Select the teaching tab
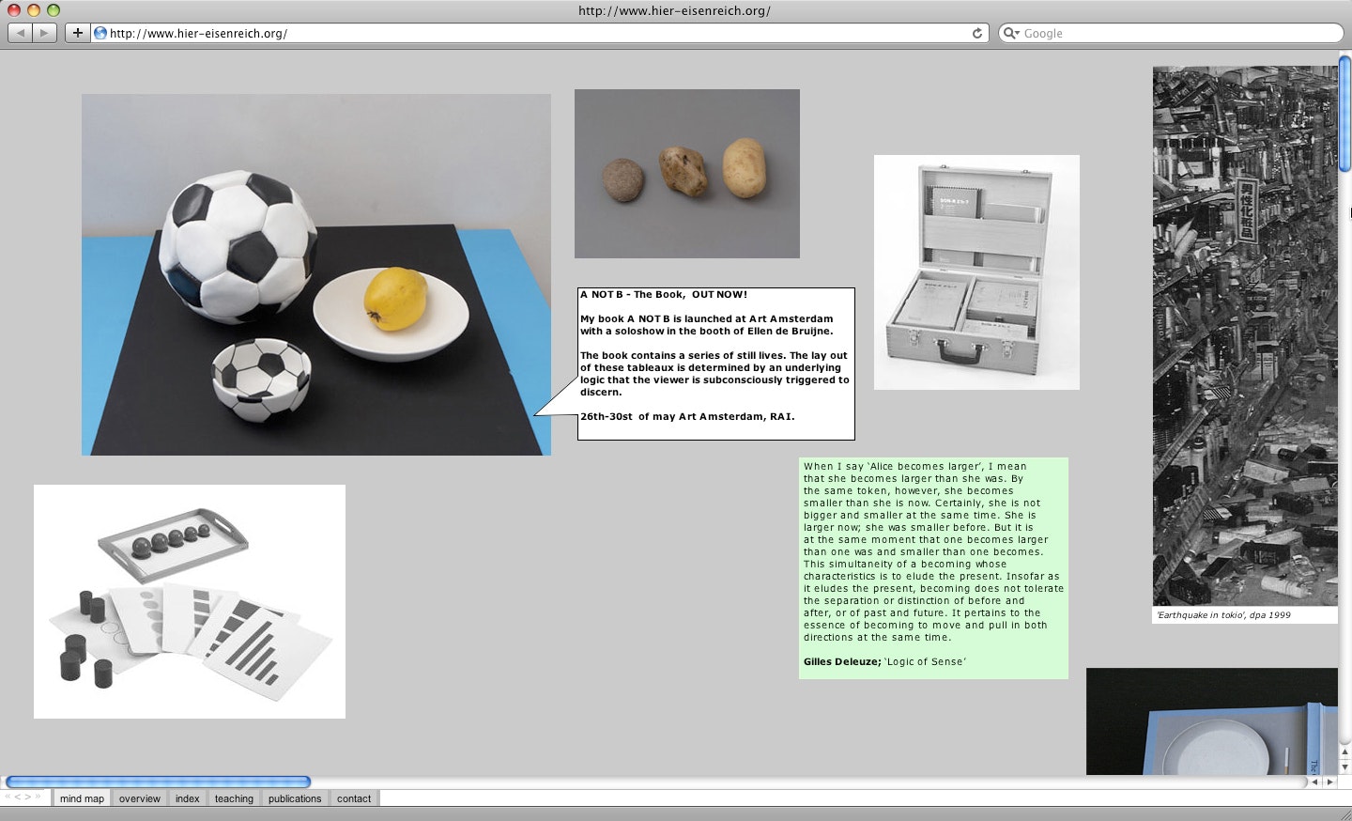The height and width of the screenshot is (821, 1352). point(234,798)
